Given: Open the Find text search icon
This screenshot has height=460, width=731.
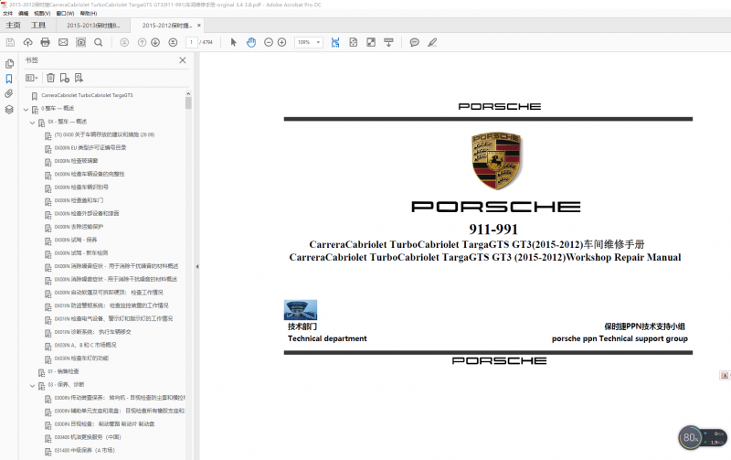Looking at the screenshot, I should point(99,42).
